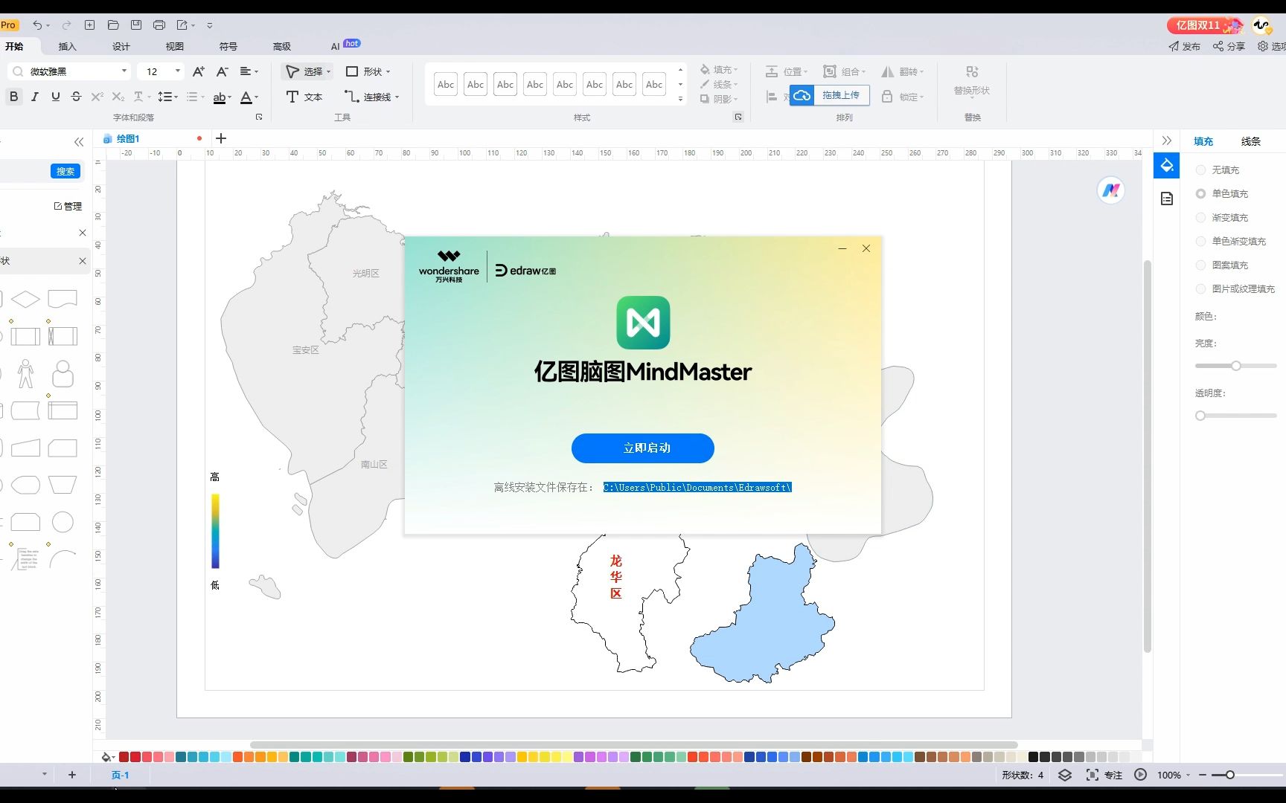1286x803 pixels.
Task: Click the install path field in MindMaster dialog
Action: 697,487
